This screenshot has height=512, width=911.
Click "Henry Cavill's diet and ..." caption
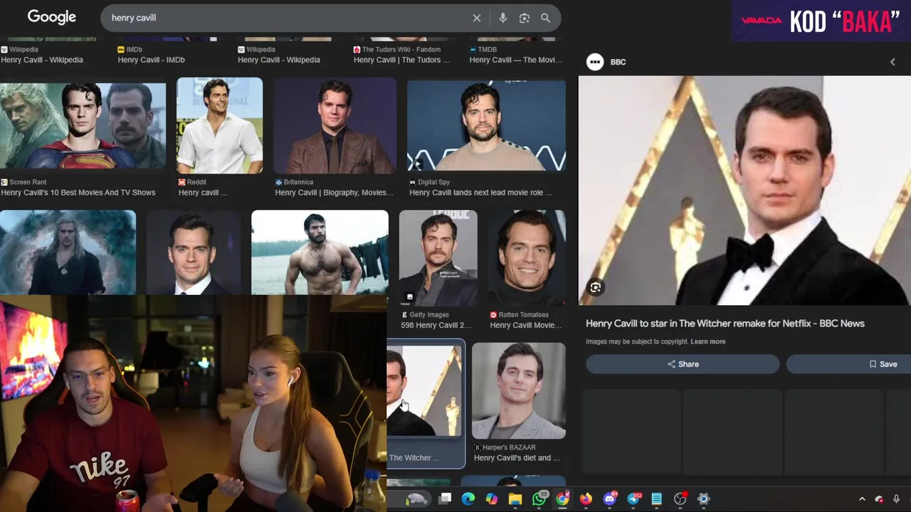click(x=517, y=458)
